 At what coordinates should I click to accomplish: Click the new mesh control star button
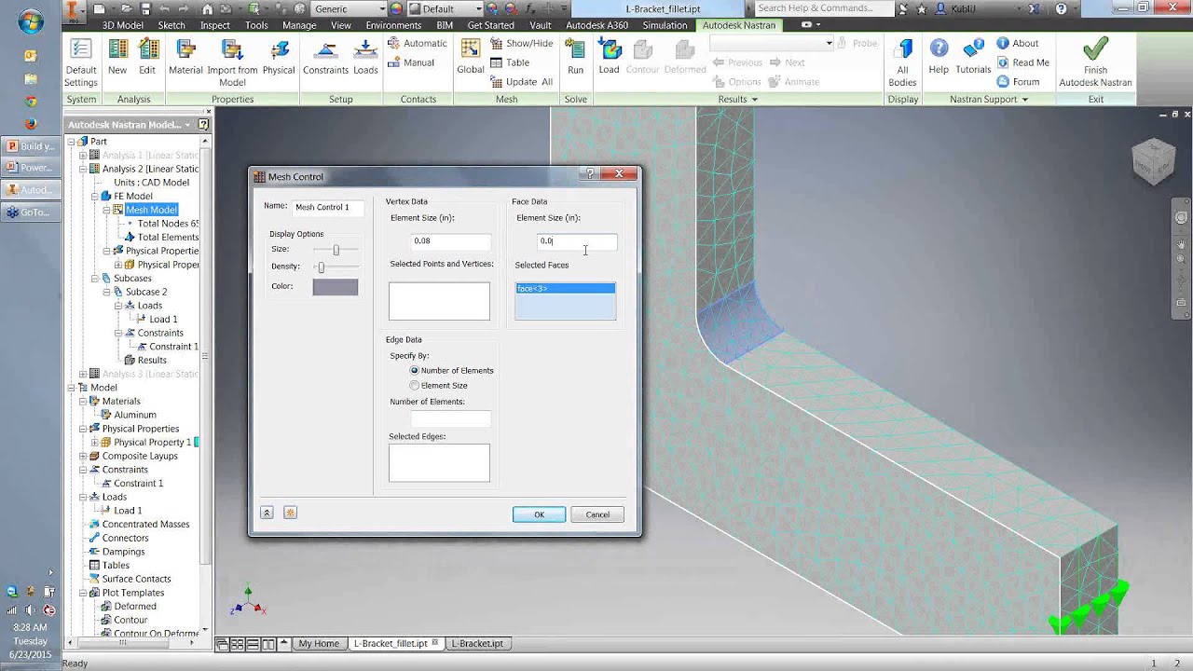point(290,513)
